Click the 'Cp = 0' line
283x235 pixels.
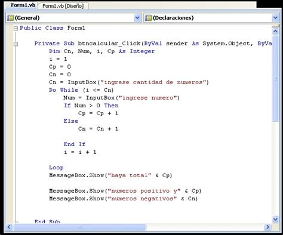[60, 67]
